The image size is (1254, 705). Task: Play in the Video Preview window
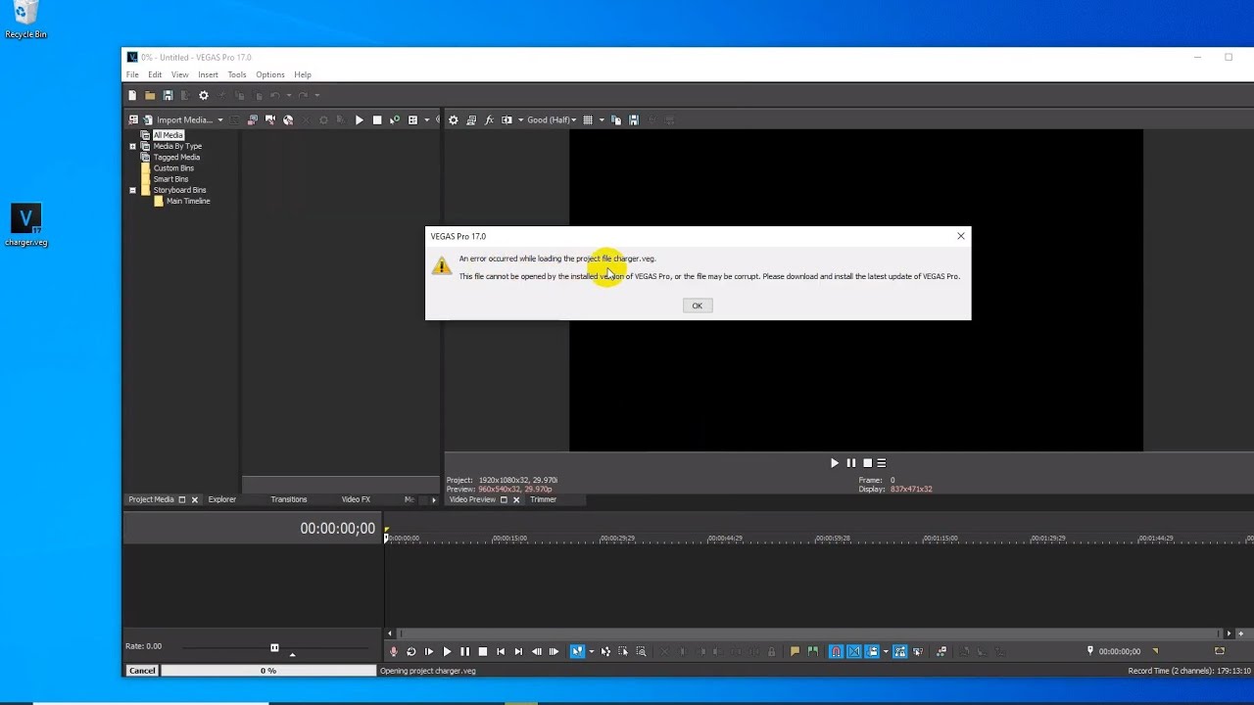point(835,463)
